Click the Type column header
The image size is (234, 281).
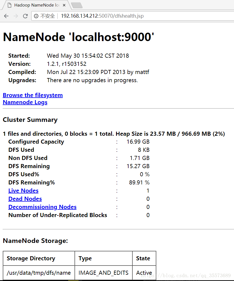[x=85, y=258]
